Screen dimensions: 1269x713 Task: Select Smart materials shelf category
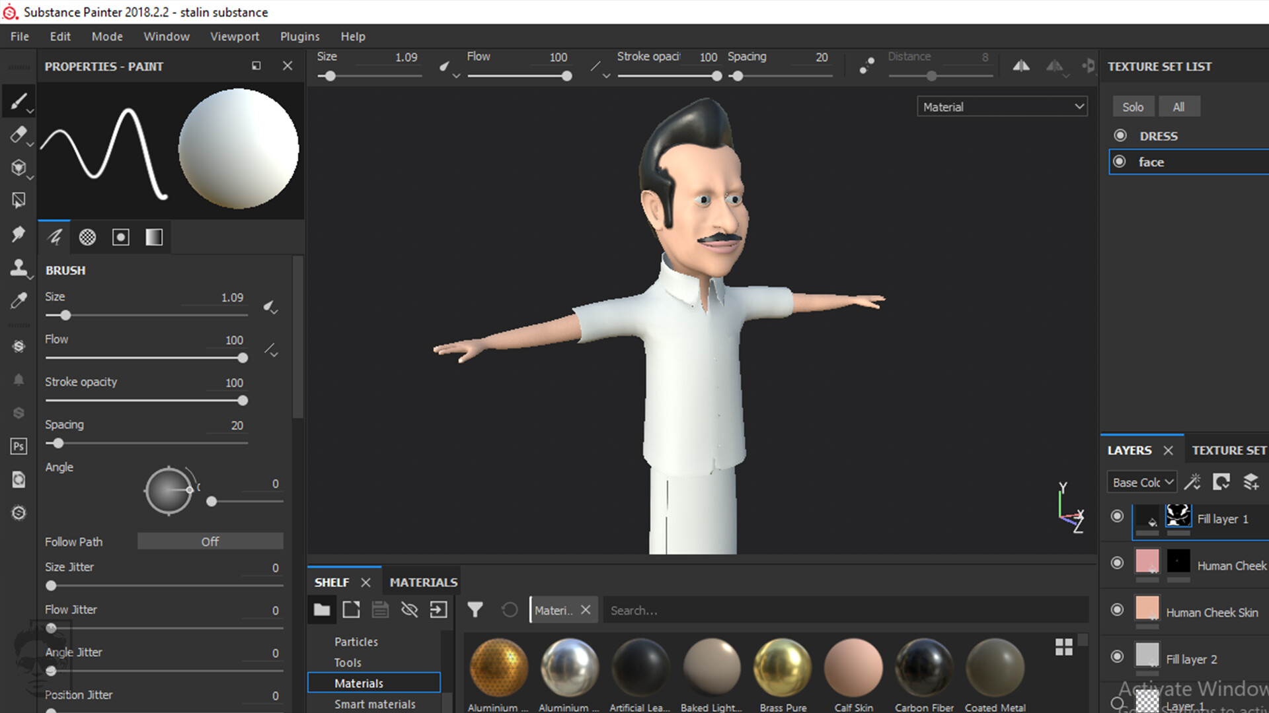click(x=375, y=704)
